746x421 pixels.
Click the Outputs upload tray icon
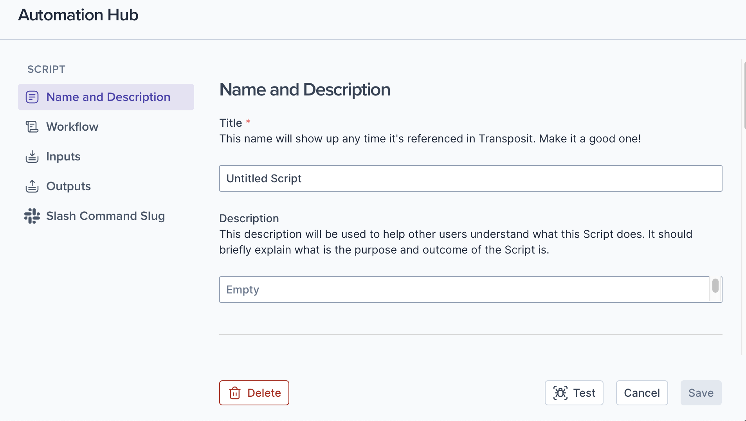[32, 186]
